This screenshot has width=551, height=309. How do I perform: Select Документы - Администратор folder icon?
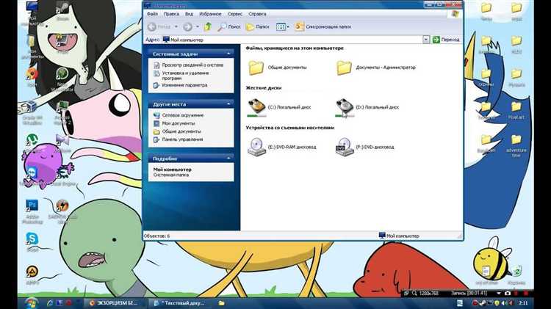pyautogui.click(x=344, y=68)
